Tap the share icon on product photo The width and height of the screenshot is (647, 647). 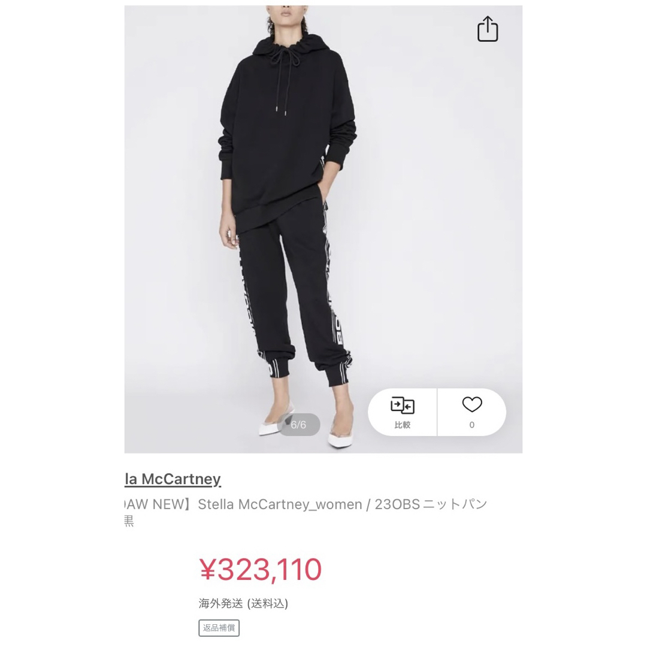(488, 29)
